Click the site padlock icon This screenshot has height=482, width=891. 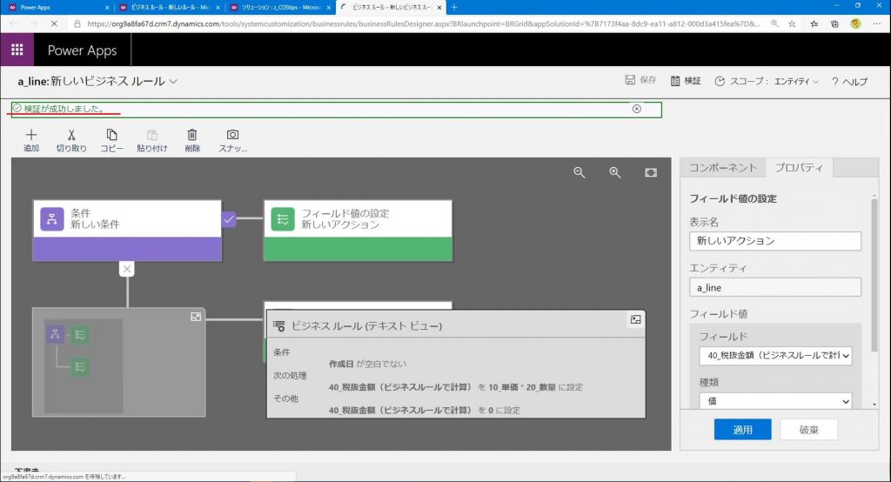point(77,23)
